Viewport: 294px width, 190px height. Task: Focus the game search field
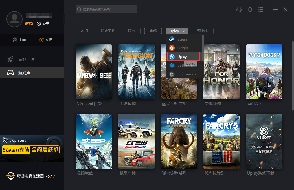(106, 9)
